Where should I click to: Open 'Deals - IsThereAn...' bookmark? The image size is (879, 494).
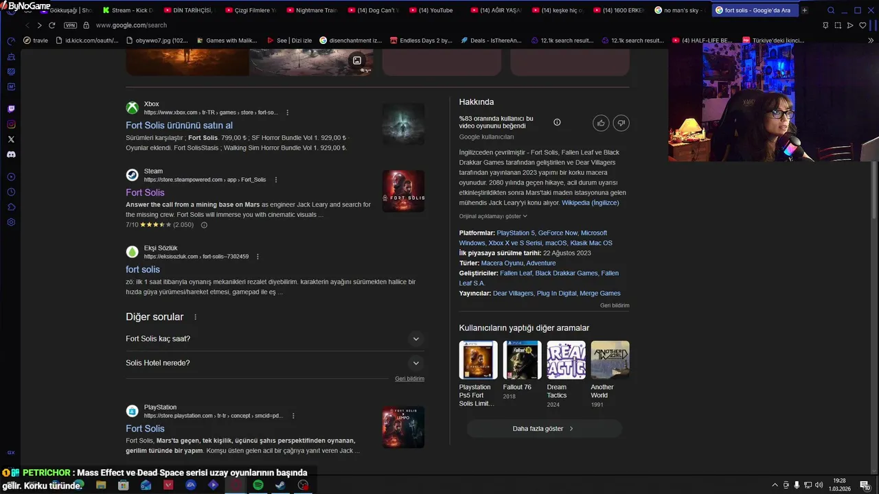click(x=490, y=40)
